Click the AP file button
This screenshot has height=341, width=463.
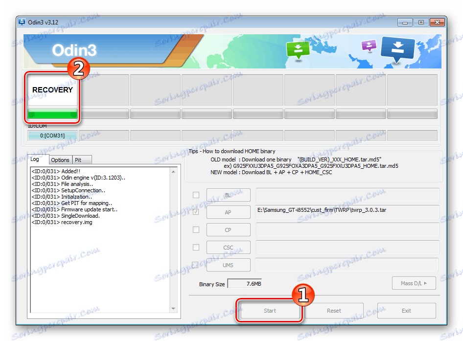tap(228, 212)
